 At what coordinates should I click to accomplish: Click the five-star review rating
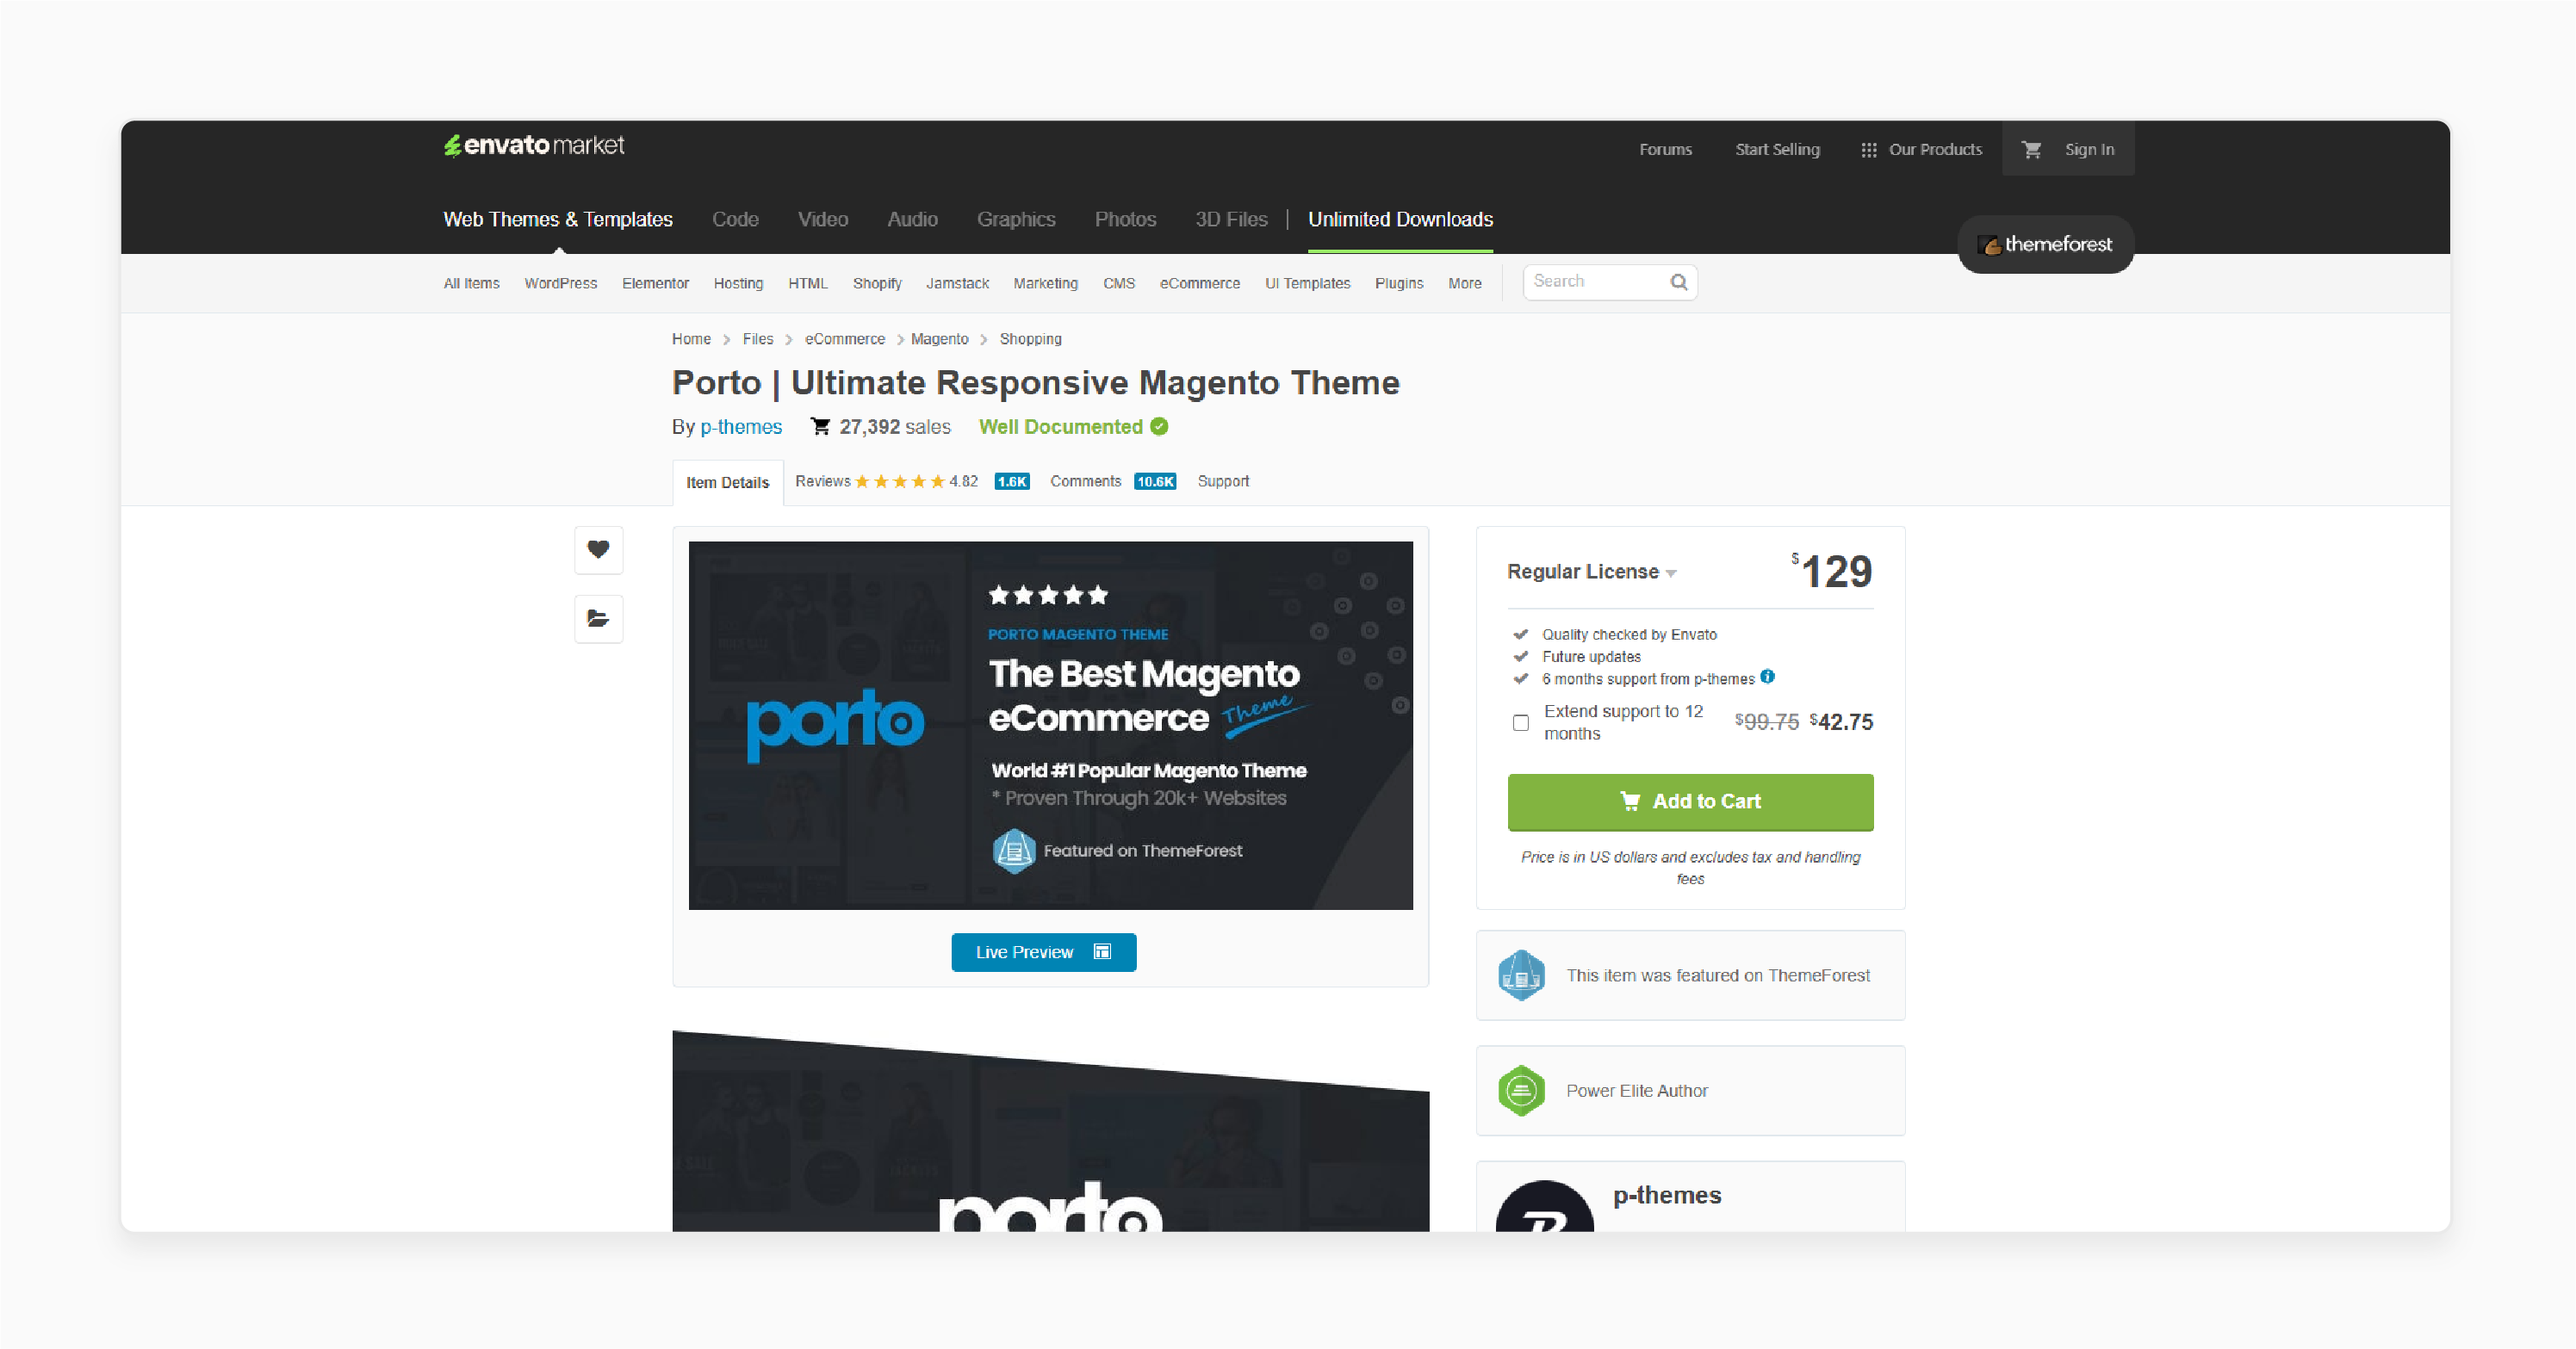coord(899,481)
